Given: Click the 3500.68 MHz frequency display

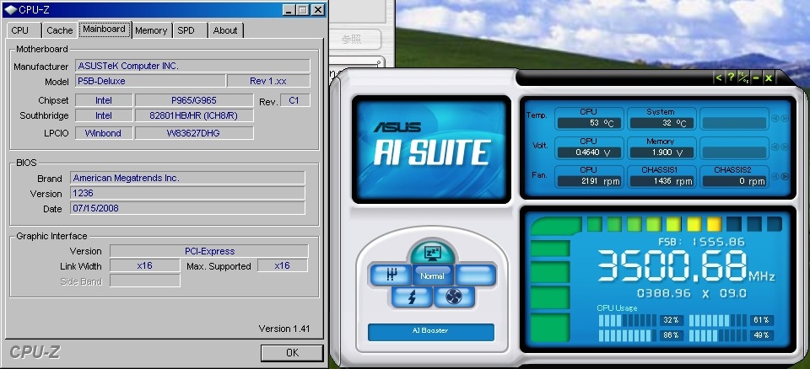Looking at the screenshot, I should (x=686, y=265).
